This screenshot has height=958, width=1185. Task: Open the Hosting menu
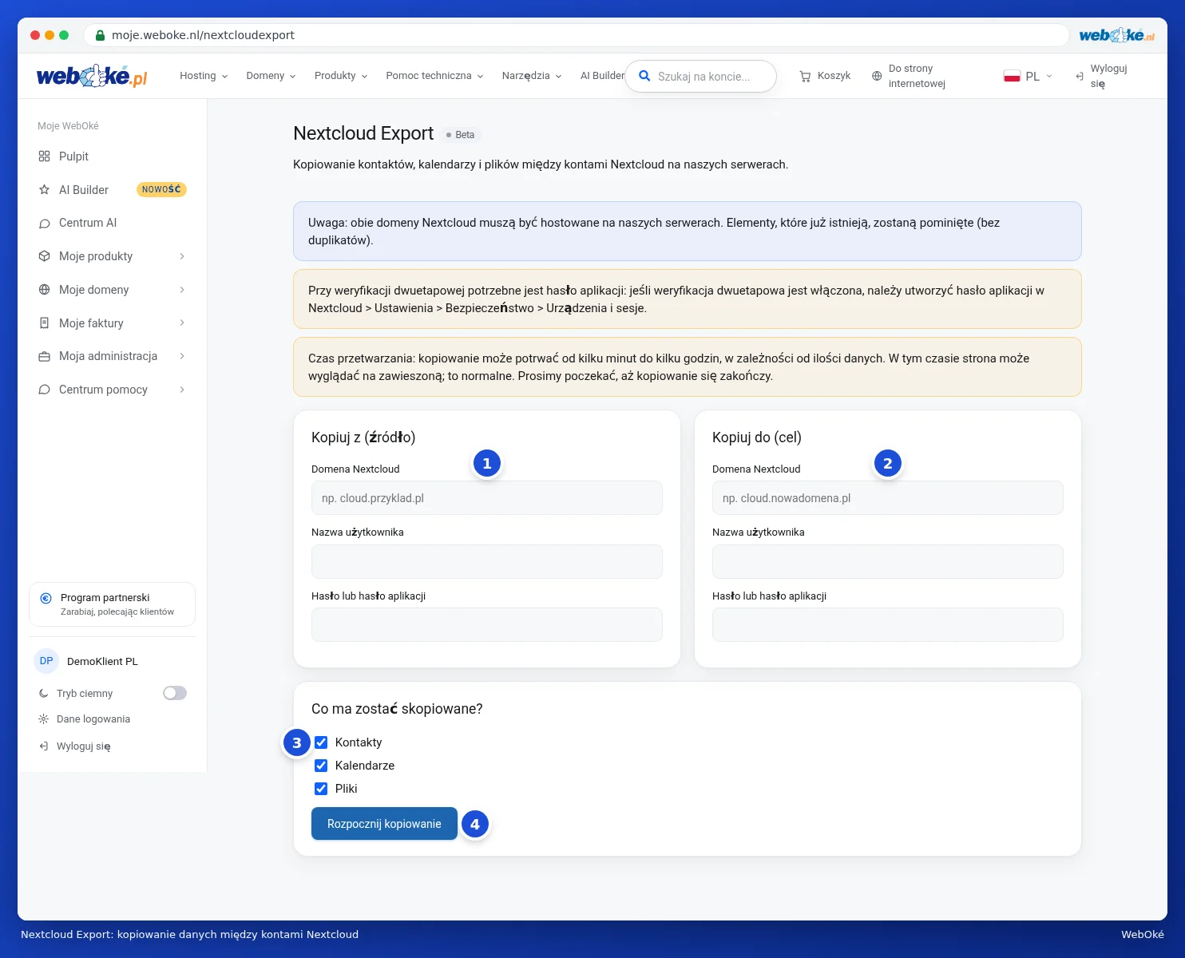[204, 76]
